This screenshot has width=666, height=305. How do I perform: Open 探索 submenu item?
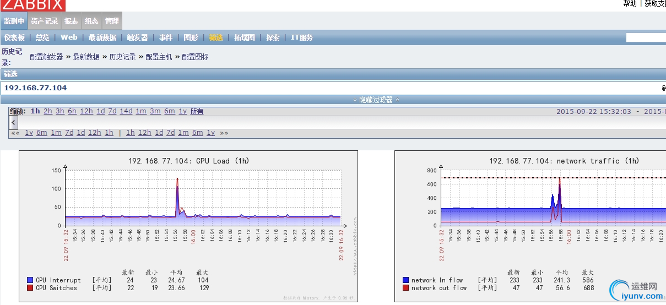[x=273, y=37]
